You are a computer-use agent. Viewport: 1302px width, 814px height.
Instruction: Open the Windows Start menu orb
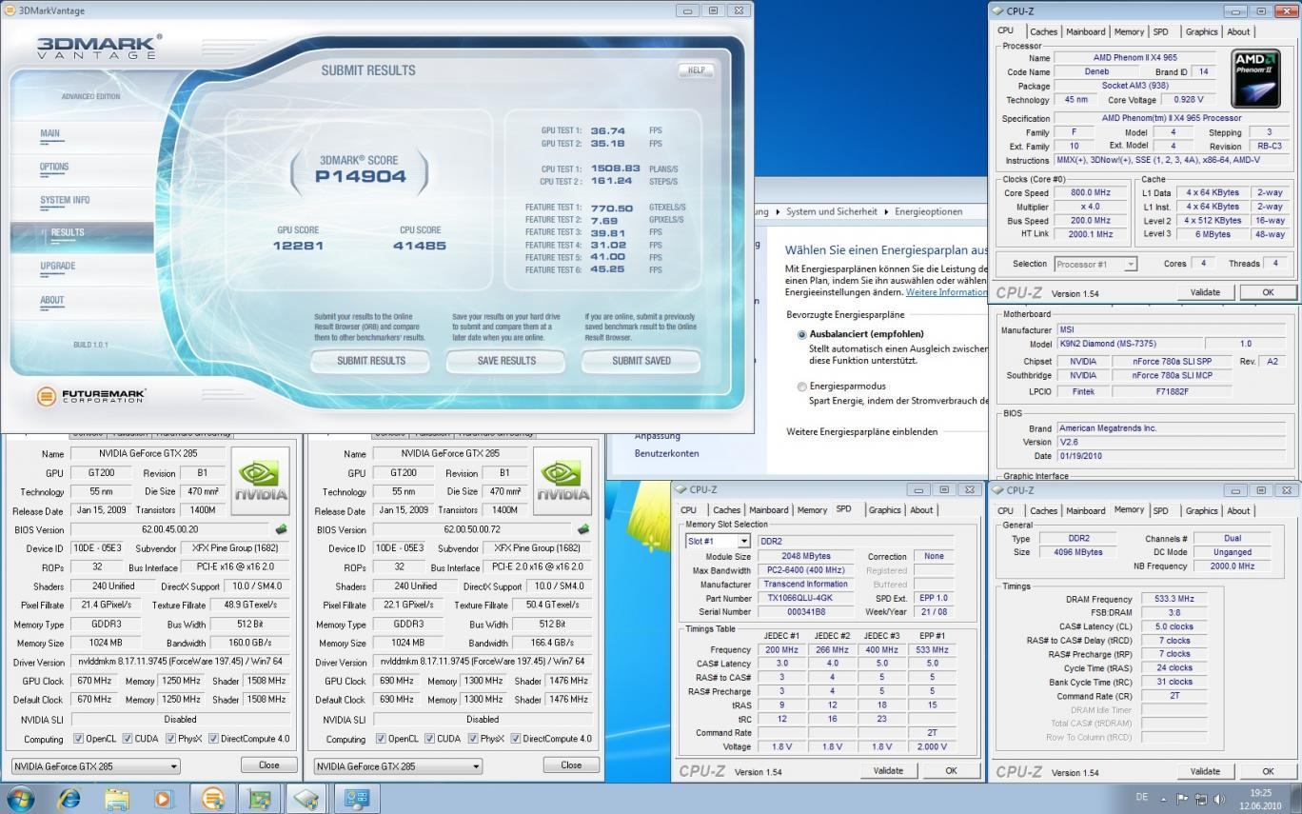[20, 798]
